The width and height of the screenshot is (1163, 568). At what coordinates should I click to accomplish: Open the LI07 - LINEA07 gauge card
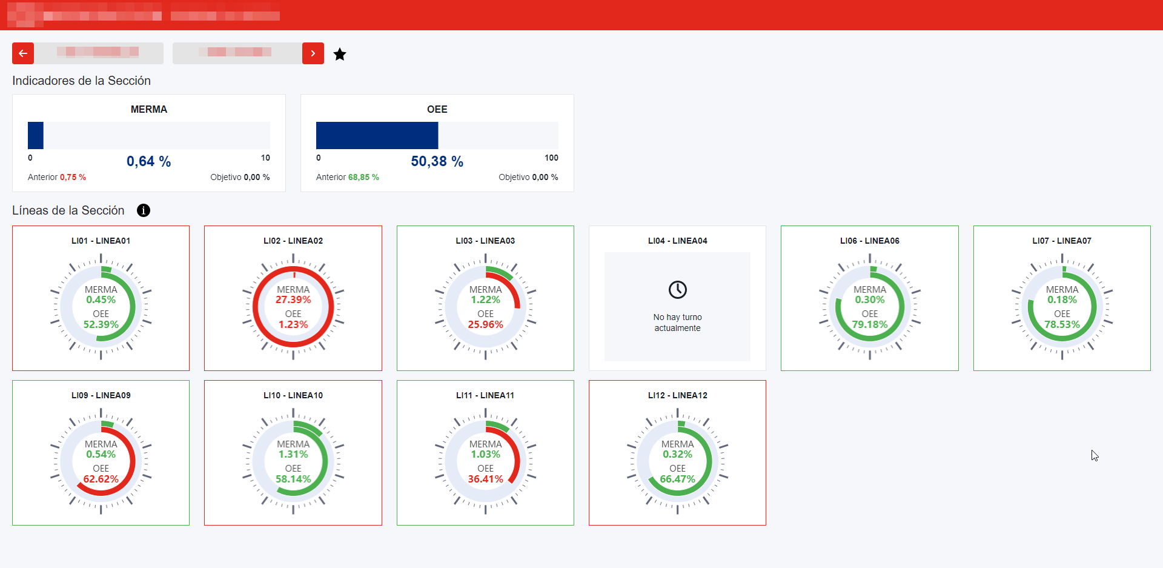click(x=1062, y=298)
